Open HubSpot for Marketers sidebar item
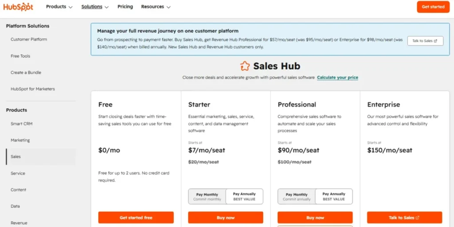The width and height of the screenshot is (454, 227). 33,89
